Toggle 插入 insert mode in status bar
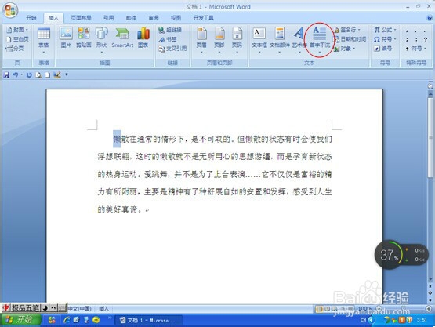This screenshot has height=327, width=435. [x=103, y=309]
